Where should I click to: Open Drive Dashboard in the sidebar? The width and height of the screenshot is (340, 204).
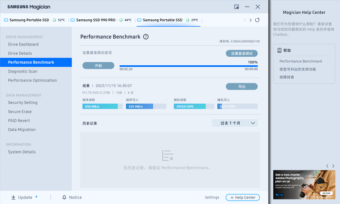click(23, 45)
